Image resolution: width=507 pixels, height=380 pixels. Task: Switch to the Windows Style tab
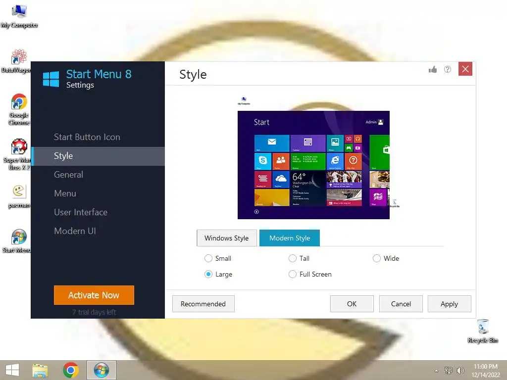pos(227,238)
